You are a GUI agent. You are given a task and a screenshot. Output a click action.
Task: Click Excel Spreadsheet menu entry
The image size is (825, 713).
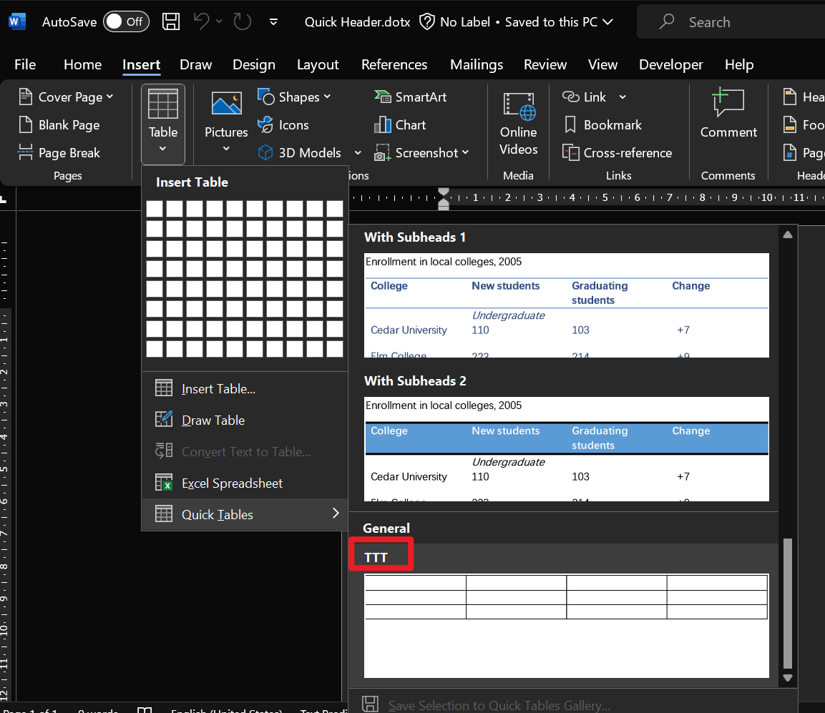pos(232,483)
